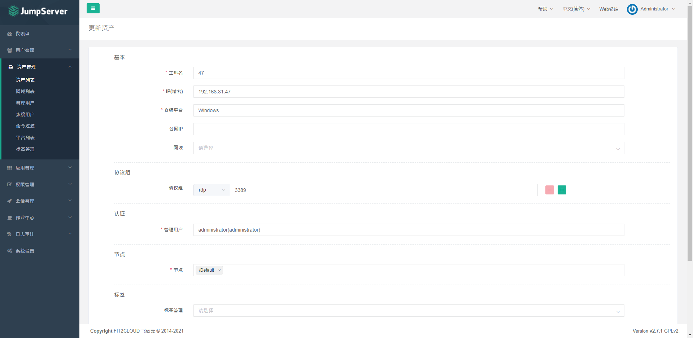Click the gears icon beside 系统设置
The width and height of the screenshot is (693, 338).
point(10,251)
